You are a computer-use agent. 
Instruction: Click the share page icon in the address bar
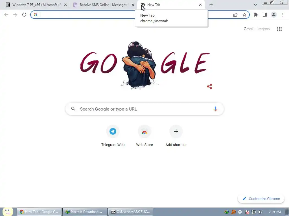pyautogui.click(x=235, y=15)
